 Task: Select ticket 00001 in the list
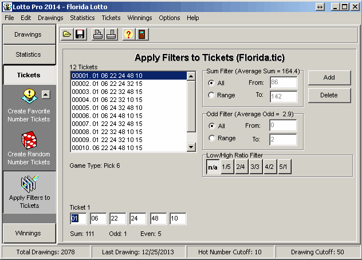(x=129, y=76)
